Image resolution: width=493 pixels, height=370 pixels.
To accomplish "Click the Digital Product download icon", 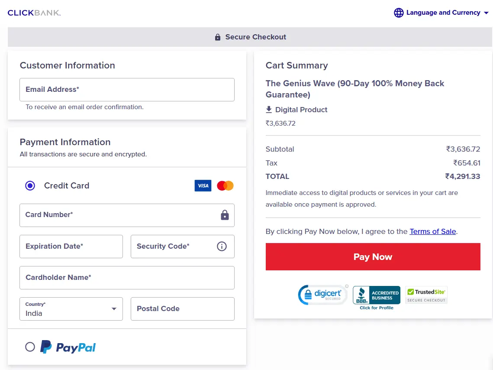I will point(269,110).
